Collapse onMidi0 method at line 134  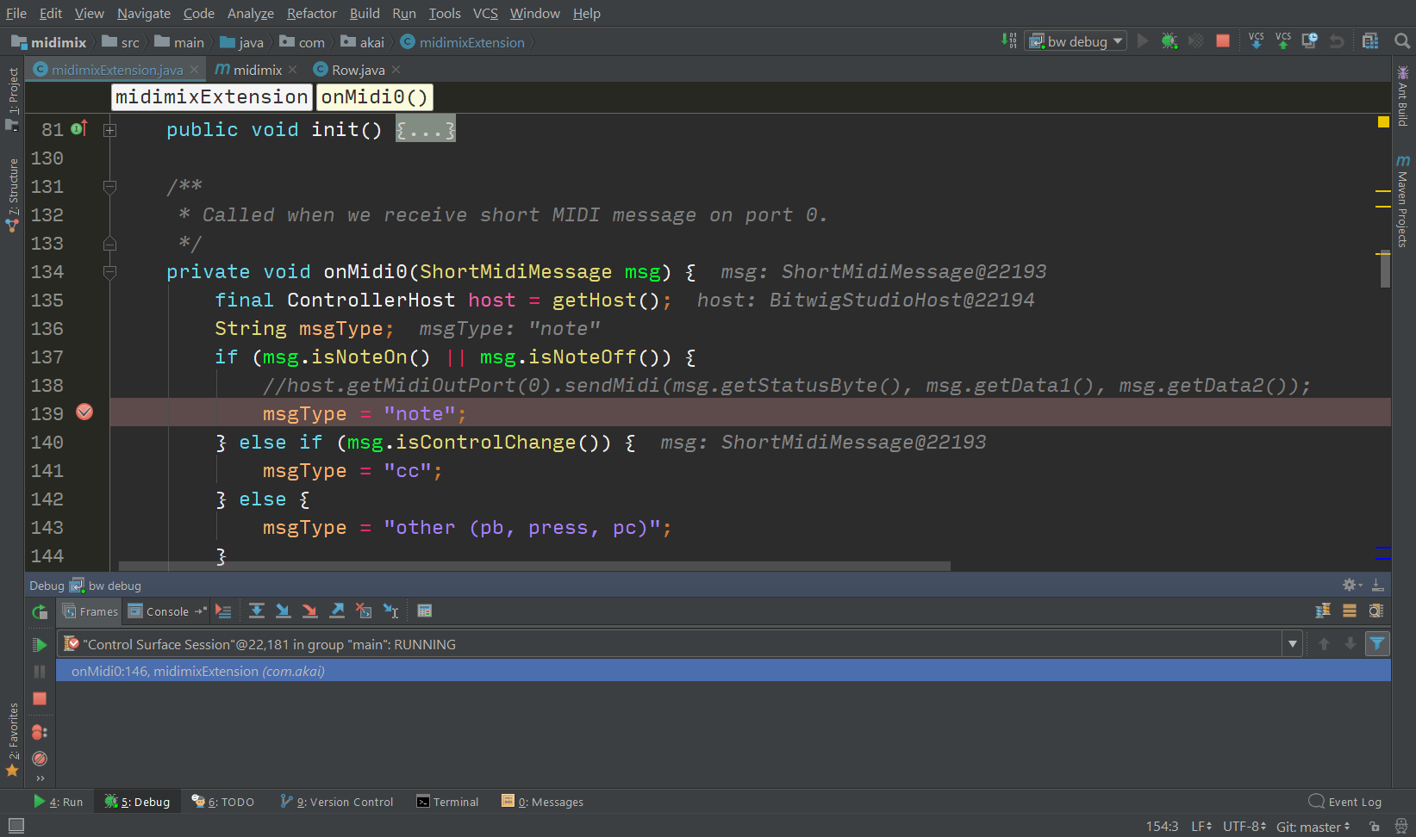click(x=109, y=272)
